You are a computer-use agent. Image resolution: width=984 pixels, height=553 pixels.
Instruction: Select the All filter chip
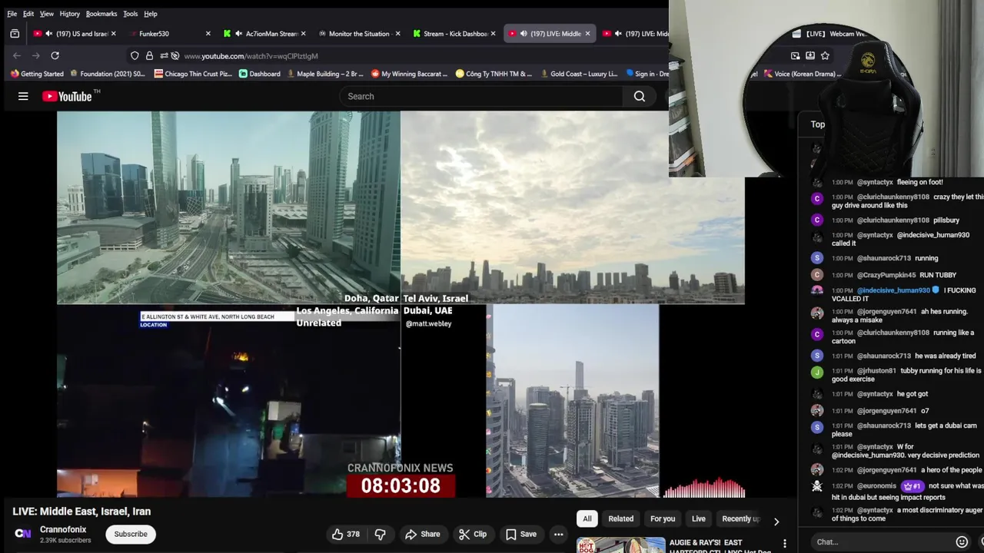tap(587, 518)
